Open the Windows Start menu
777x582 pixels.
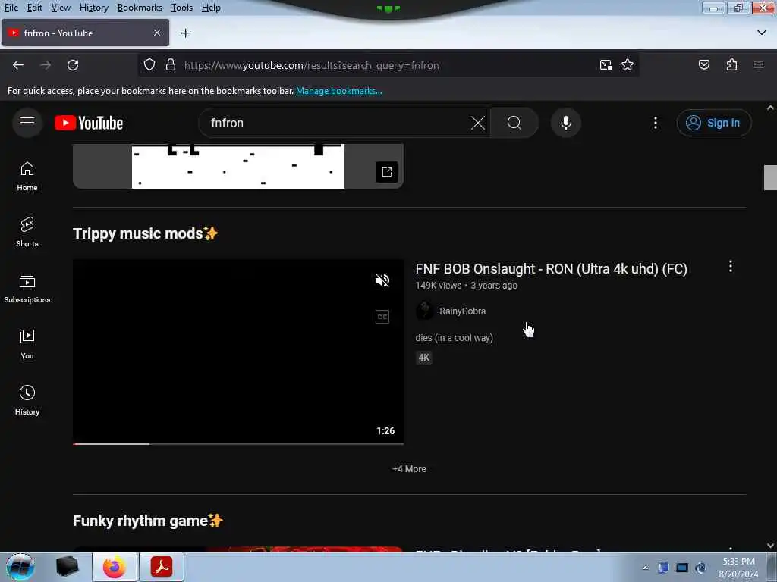tap(20, 567)
